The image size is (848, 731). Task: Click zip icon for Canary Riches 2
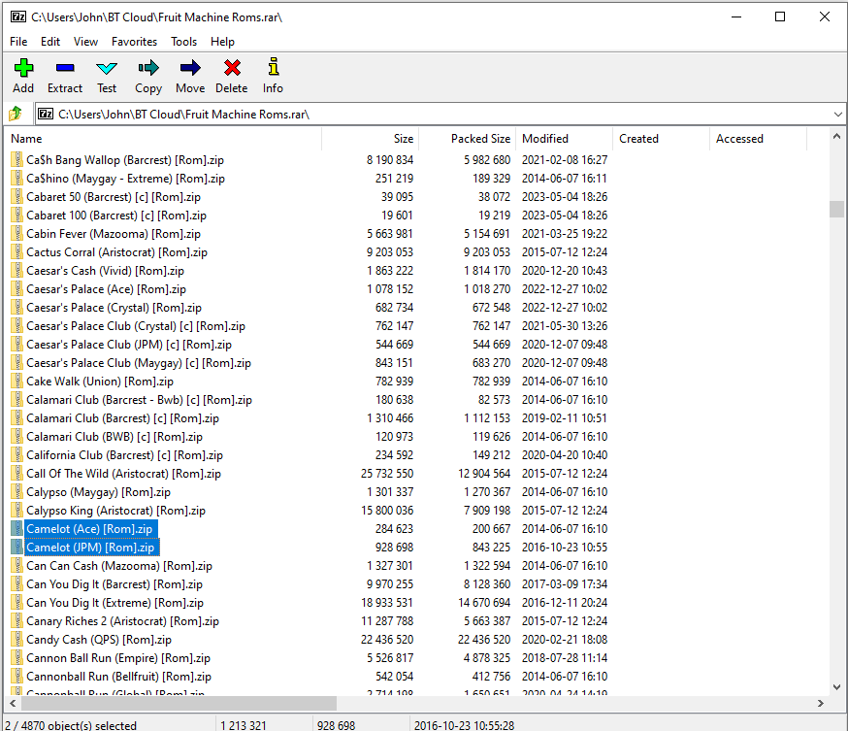[17, 621]
